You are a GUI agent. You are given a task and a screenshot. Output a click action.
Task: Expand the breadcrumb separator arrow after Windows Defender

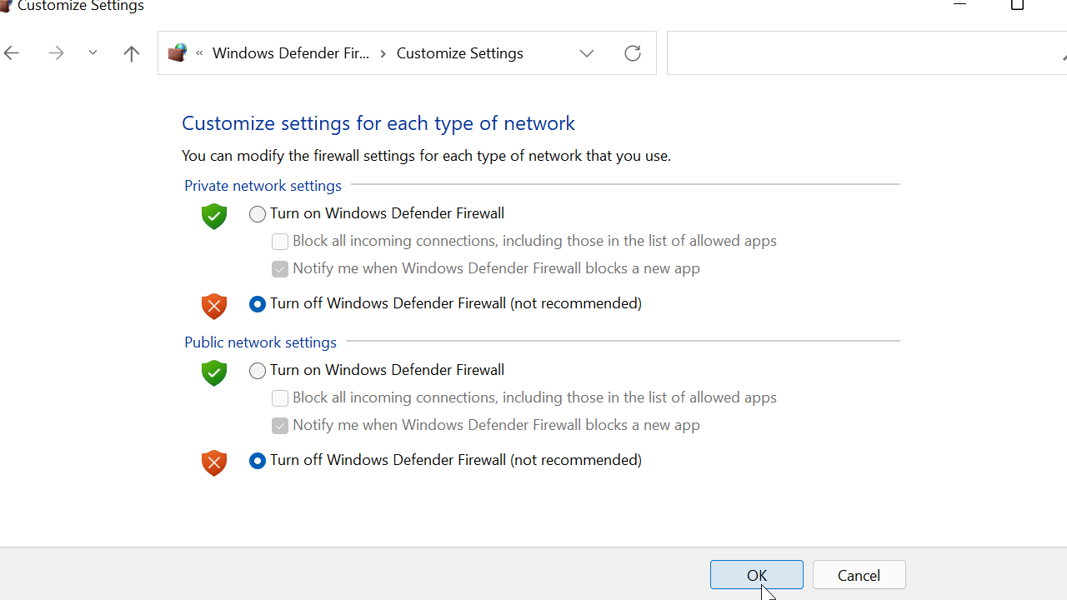[x=383, y=53]
